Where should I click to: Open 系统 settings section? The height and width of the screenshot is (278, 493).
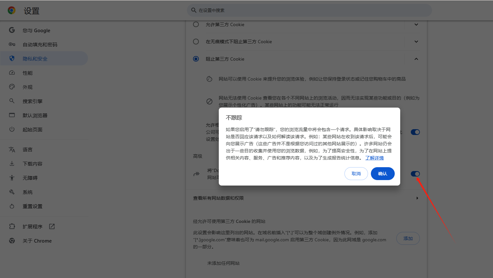click(x=44, y=192)
